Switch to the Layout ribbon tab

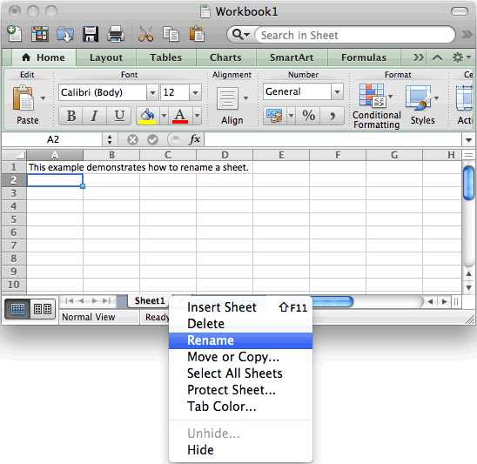tap(106, 57)
